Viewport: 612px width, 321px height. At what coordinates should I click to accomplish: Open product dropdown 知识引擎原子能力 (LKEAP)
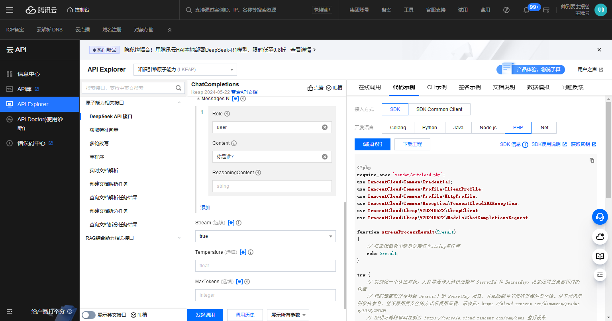point(185,70)
